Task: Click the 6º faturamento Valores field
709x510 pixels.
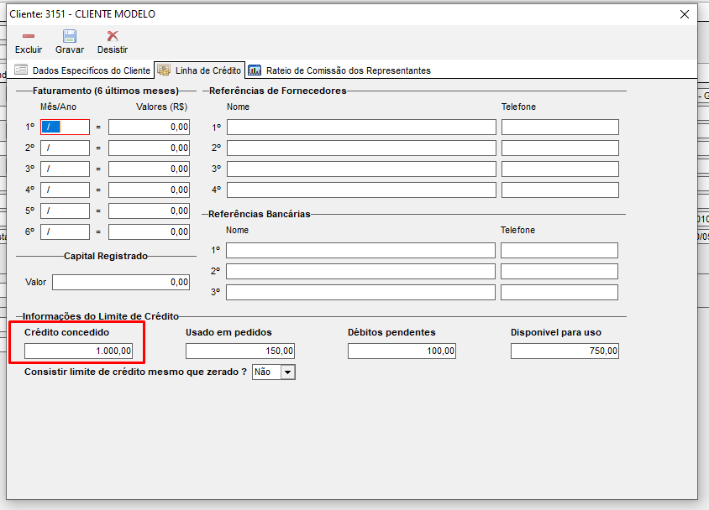Action: (x=149, y=232)
